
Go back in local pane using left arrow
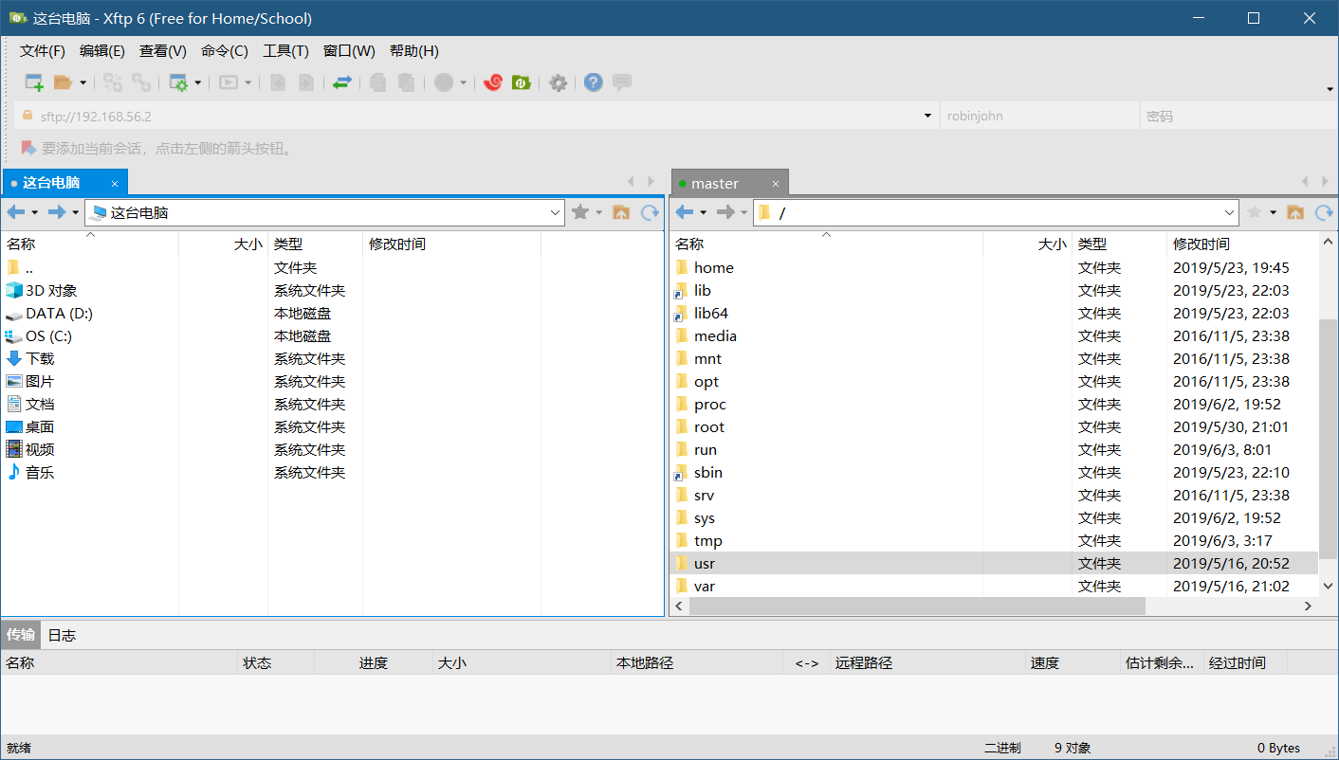click(x=16, y=212)
